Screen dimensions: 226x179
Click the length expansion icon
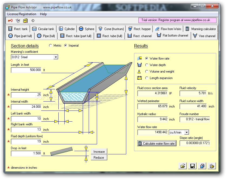tap(139, 78)
